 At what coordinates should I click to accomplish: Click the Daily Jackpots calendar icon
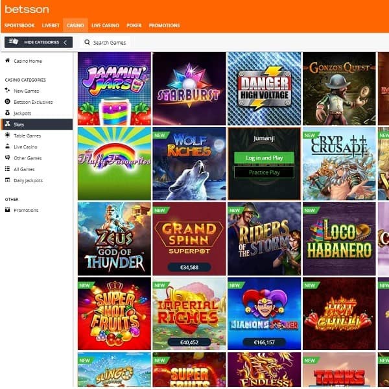coord(7,180)
